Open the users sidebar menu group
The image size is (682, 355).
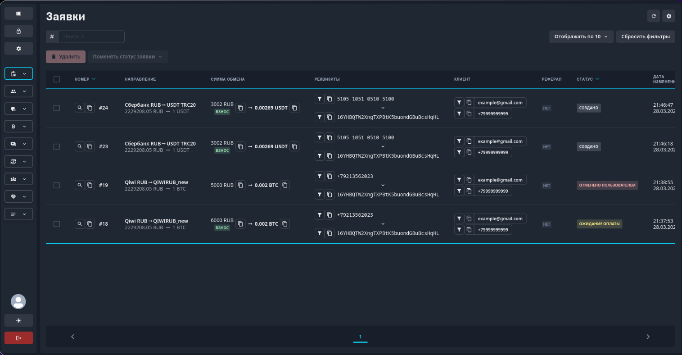[x=18, y=91]
